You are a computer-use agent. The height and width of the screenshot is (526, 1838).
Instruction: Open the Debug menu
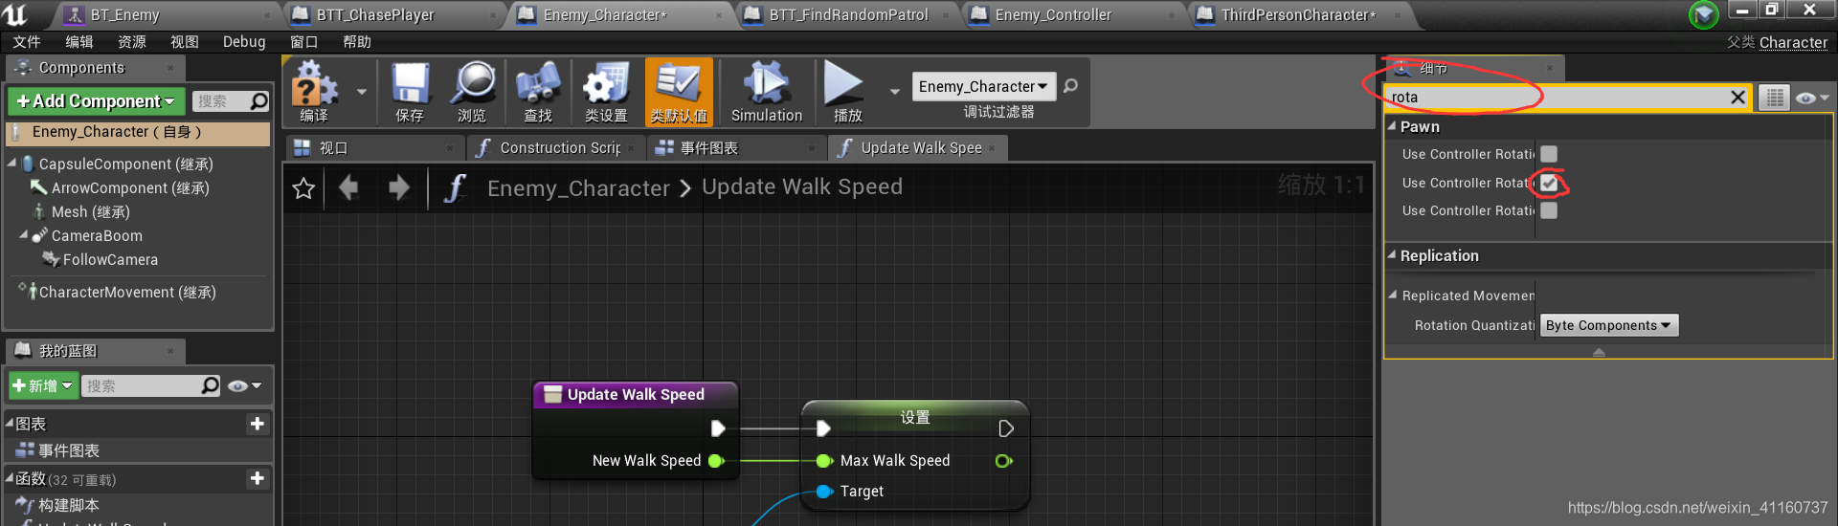click(244, 42)
